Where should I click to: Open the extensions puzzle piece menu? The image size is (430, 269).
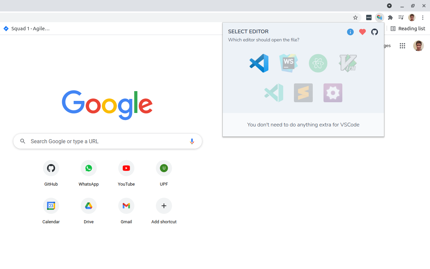(x=390, y=17)
